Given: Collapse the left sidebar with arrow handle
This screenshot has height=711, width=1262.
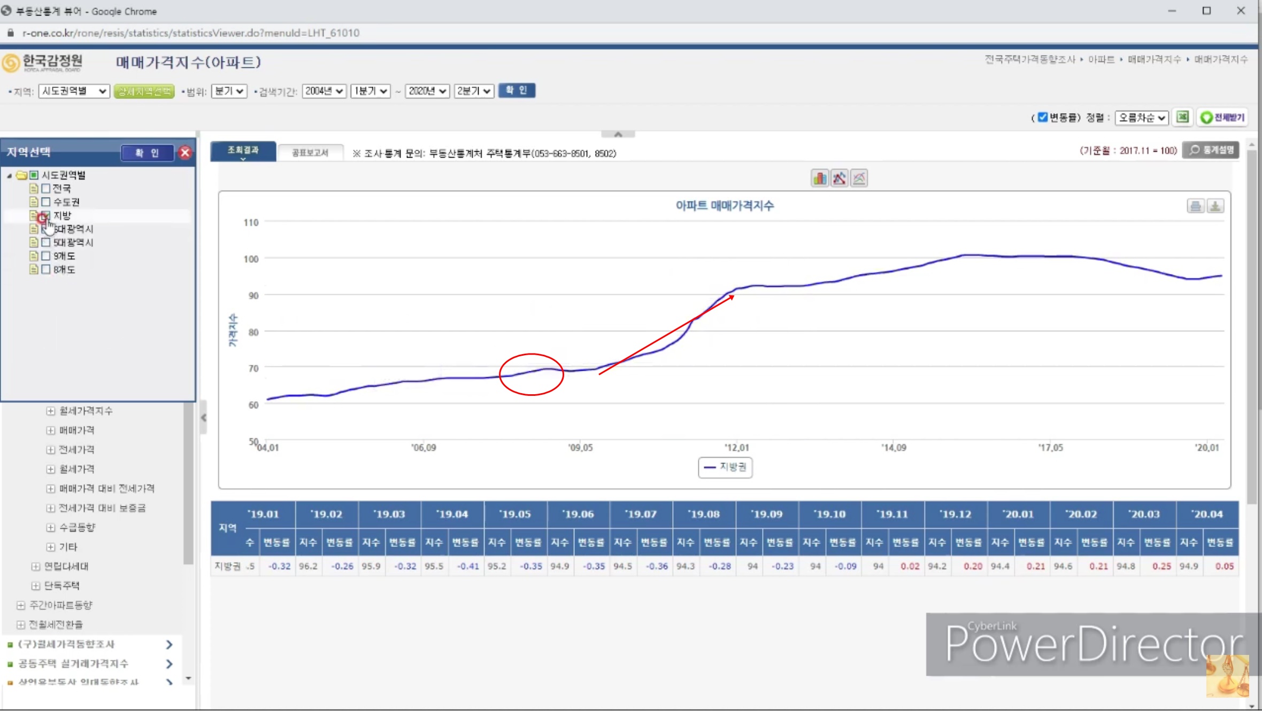Looking at the screenshot, I should pos(204,418).
